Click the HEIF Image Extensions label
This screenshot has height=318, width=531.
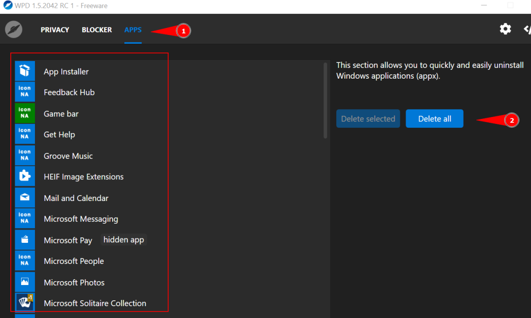coord(84,177)
